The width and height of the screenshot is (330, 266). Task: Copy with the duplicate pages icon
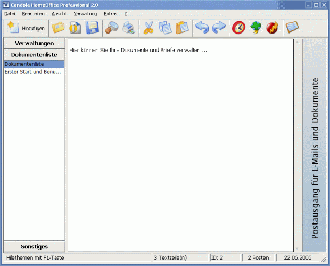(165, 28)
